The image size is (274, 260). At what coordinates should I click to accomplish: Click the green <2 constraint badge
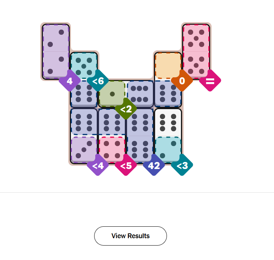point(126,109)
